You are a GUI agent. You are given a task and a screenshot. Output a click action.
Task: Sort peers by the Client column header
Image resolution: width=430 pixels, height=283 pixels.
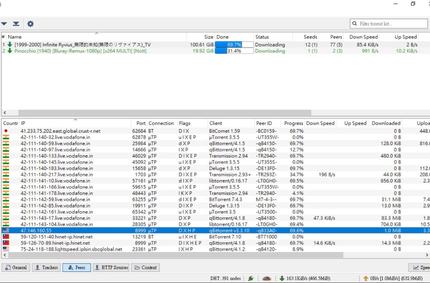[x=231, y=123]
